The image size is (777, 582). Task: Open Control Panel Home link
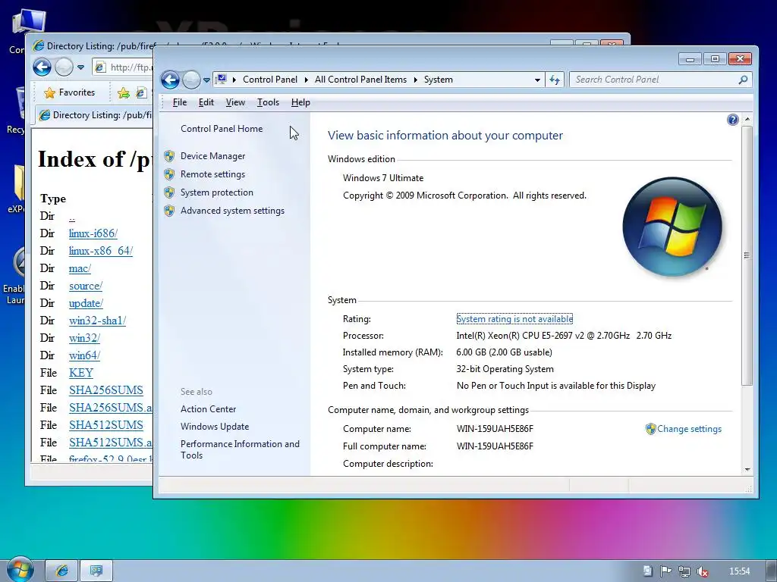[x=222, y=129]
